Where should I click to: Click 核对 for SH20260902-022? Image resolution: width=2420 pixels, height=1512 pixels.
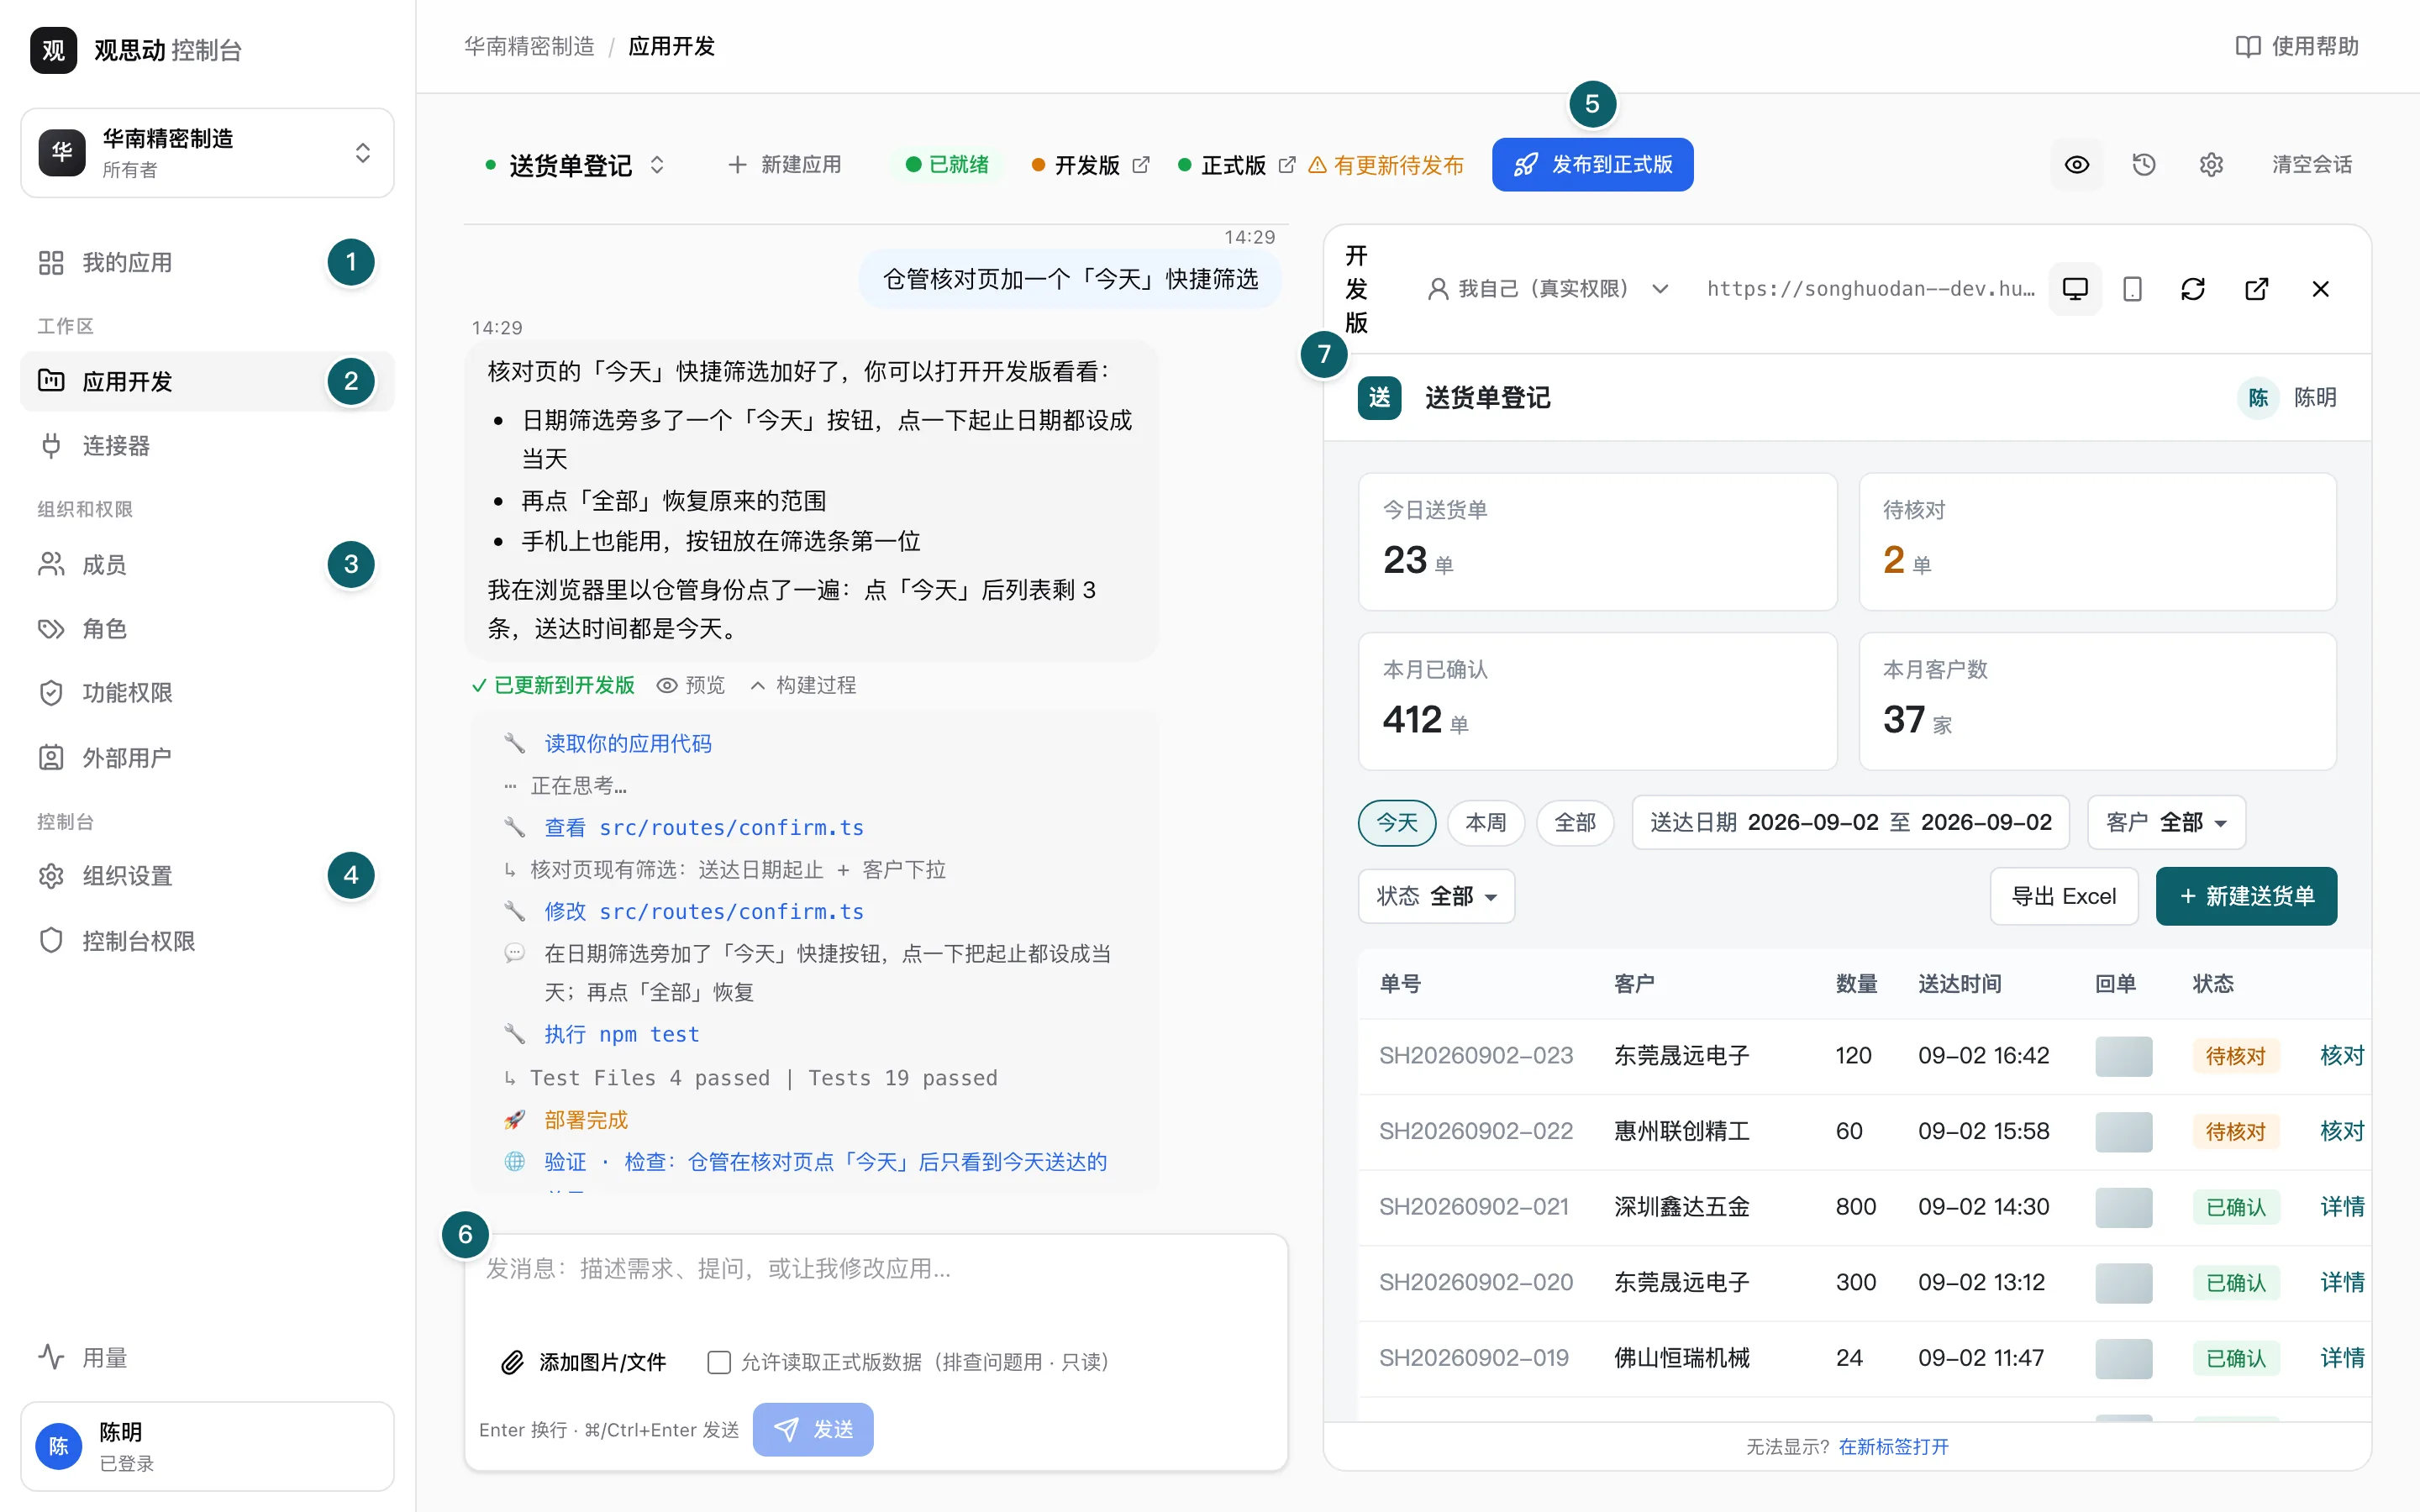pos(2342,1131)
